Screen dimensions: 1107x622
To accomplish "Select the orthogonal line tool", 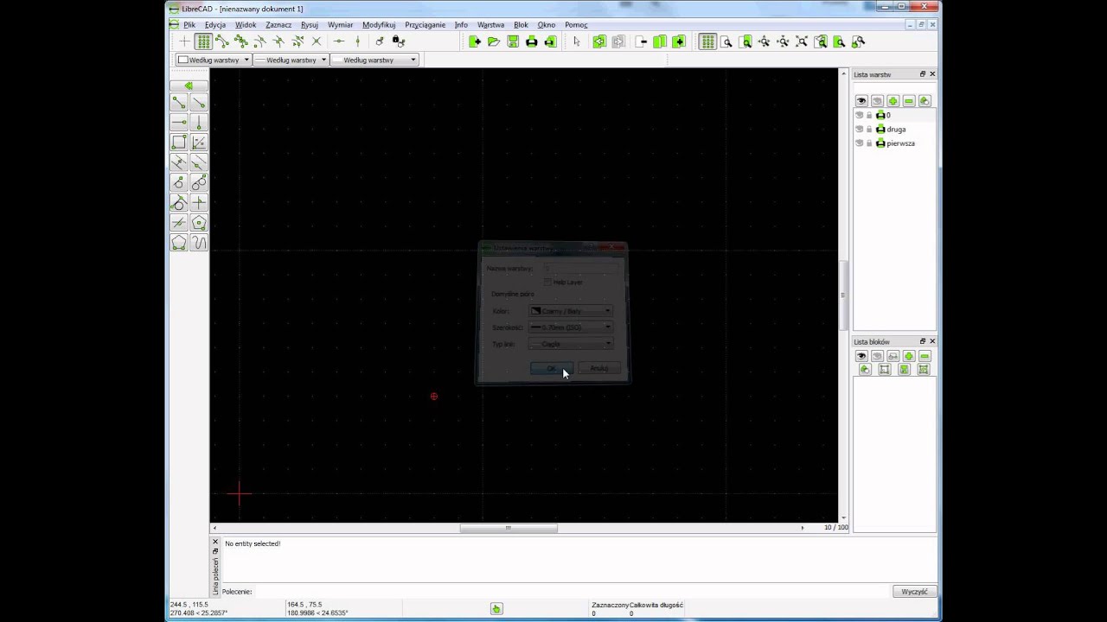I will (x=199, y=202).
